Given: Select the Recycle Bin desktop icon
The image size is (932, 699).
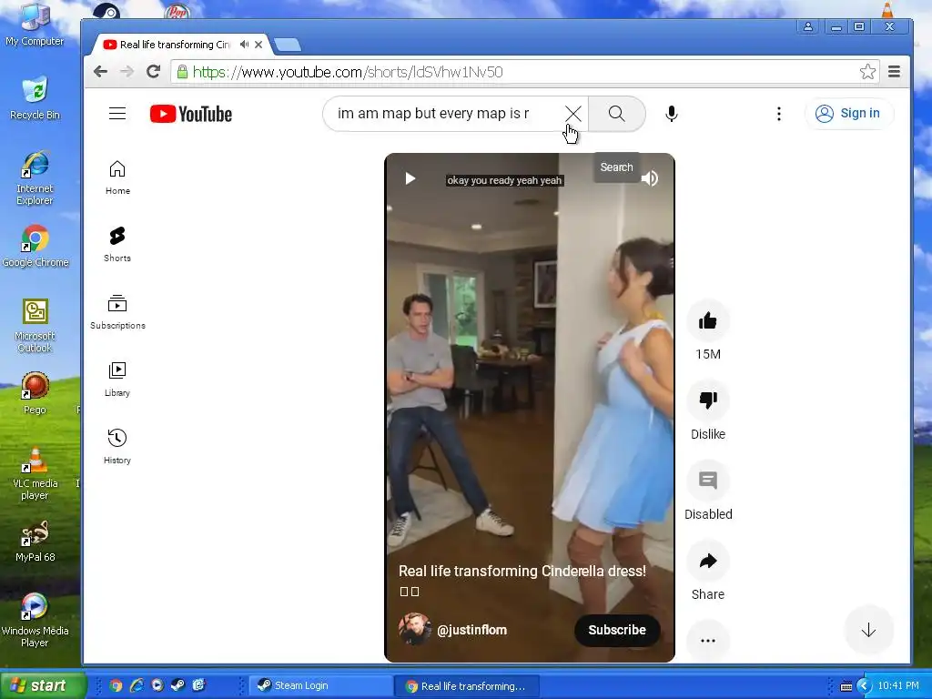Looking at the screenshot, I should [35, 98].
